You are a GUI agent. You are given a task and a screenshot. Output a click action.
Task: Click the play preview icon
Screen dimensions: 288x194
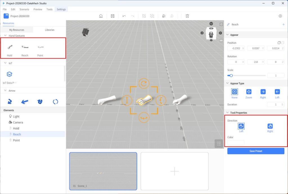(x=280, y=16)
